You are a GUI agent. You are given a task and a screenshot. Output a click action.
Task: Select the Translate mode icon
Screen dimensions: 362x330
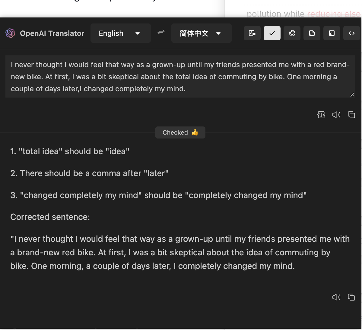click(x=252, y=33)
